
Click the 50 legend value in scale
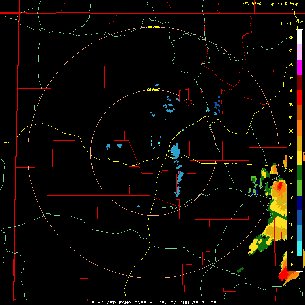[291, 91]
